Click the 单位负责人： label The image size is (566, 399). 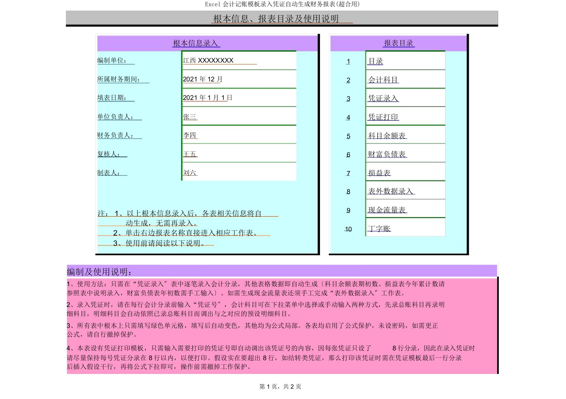coord(115,117)
